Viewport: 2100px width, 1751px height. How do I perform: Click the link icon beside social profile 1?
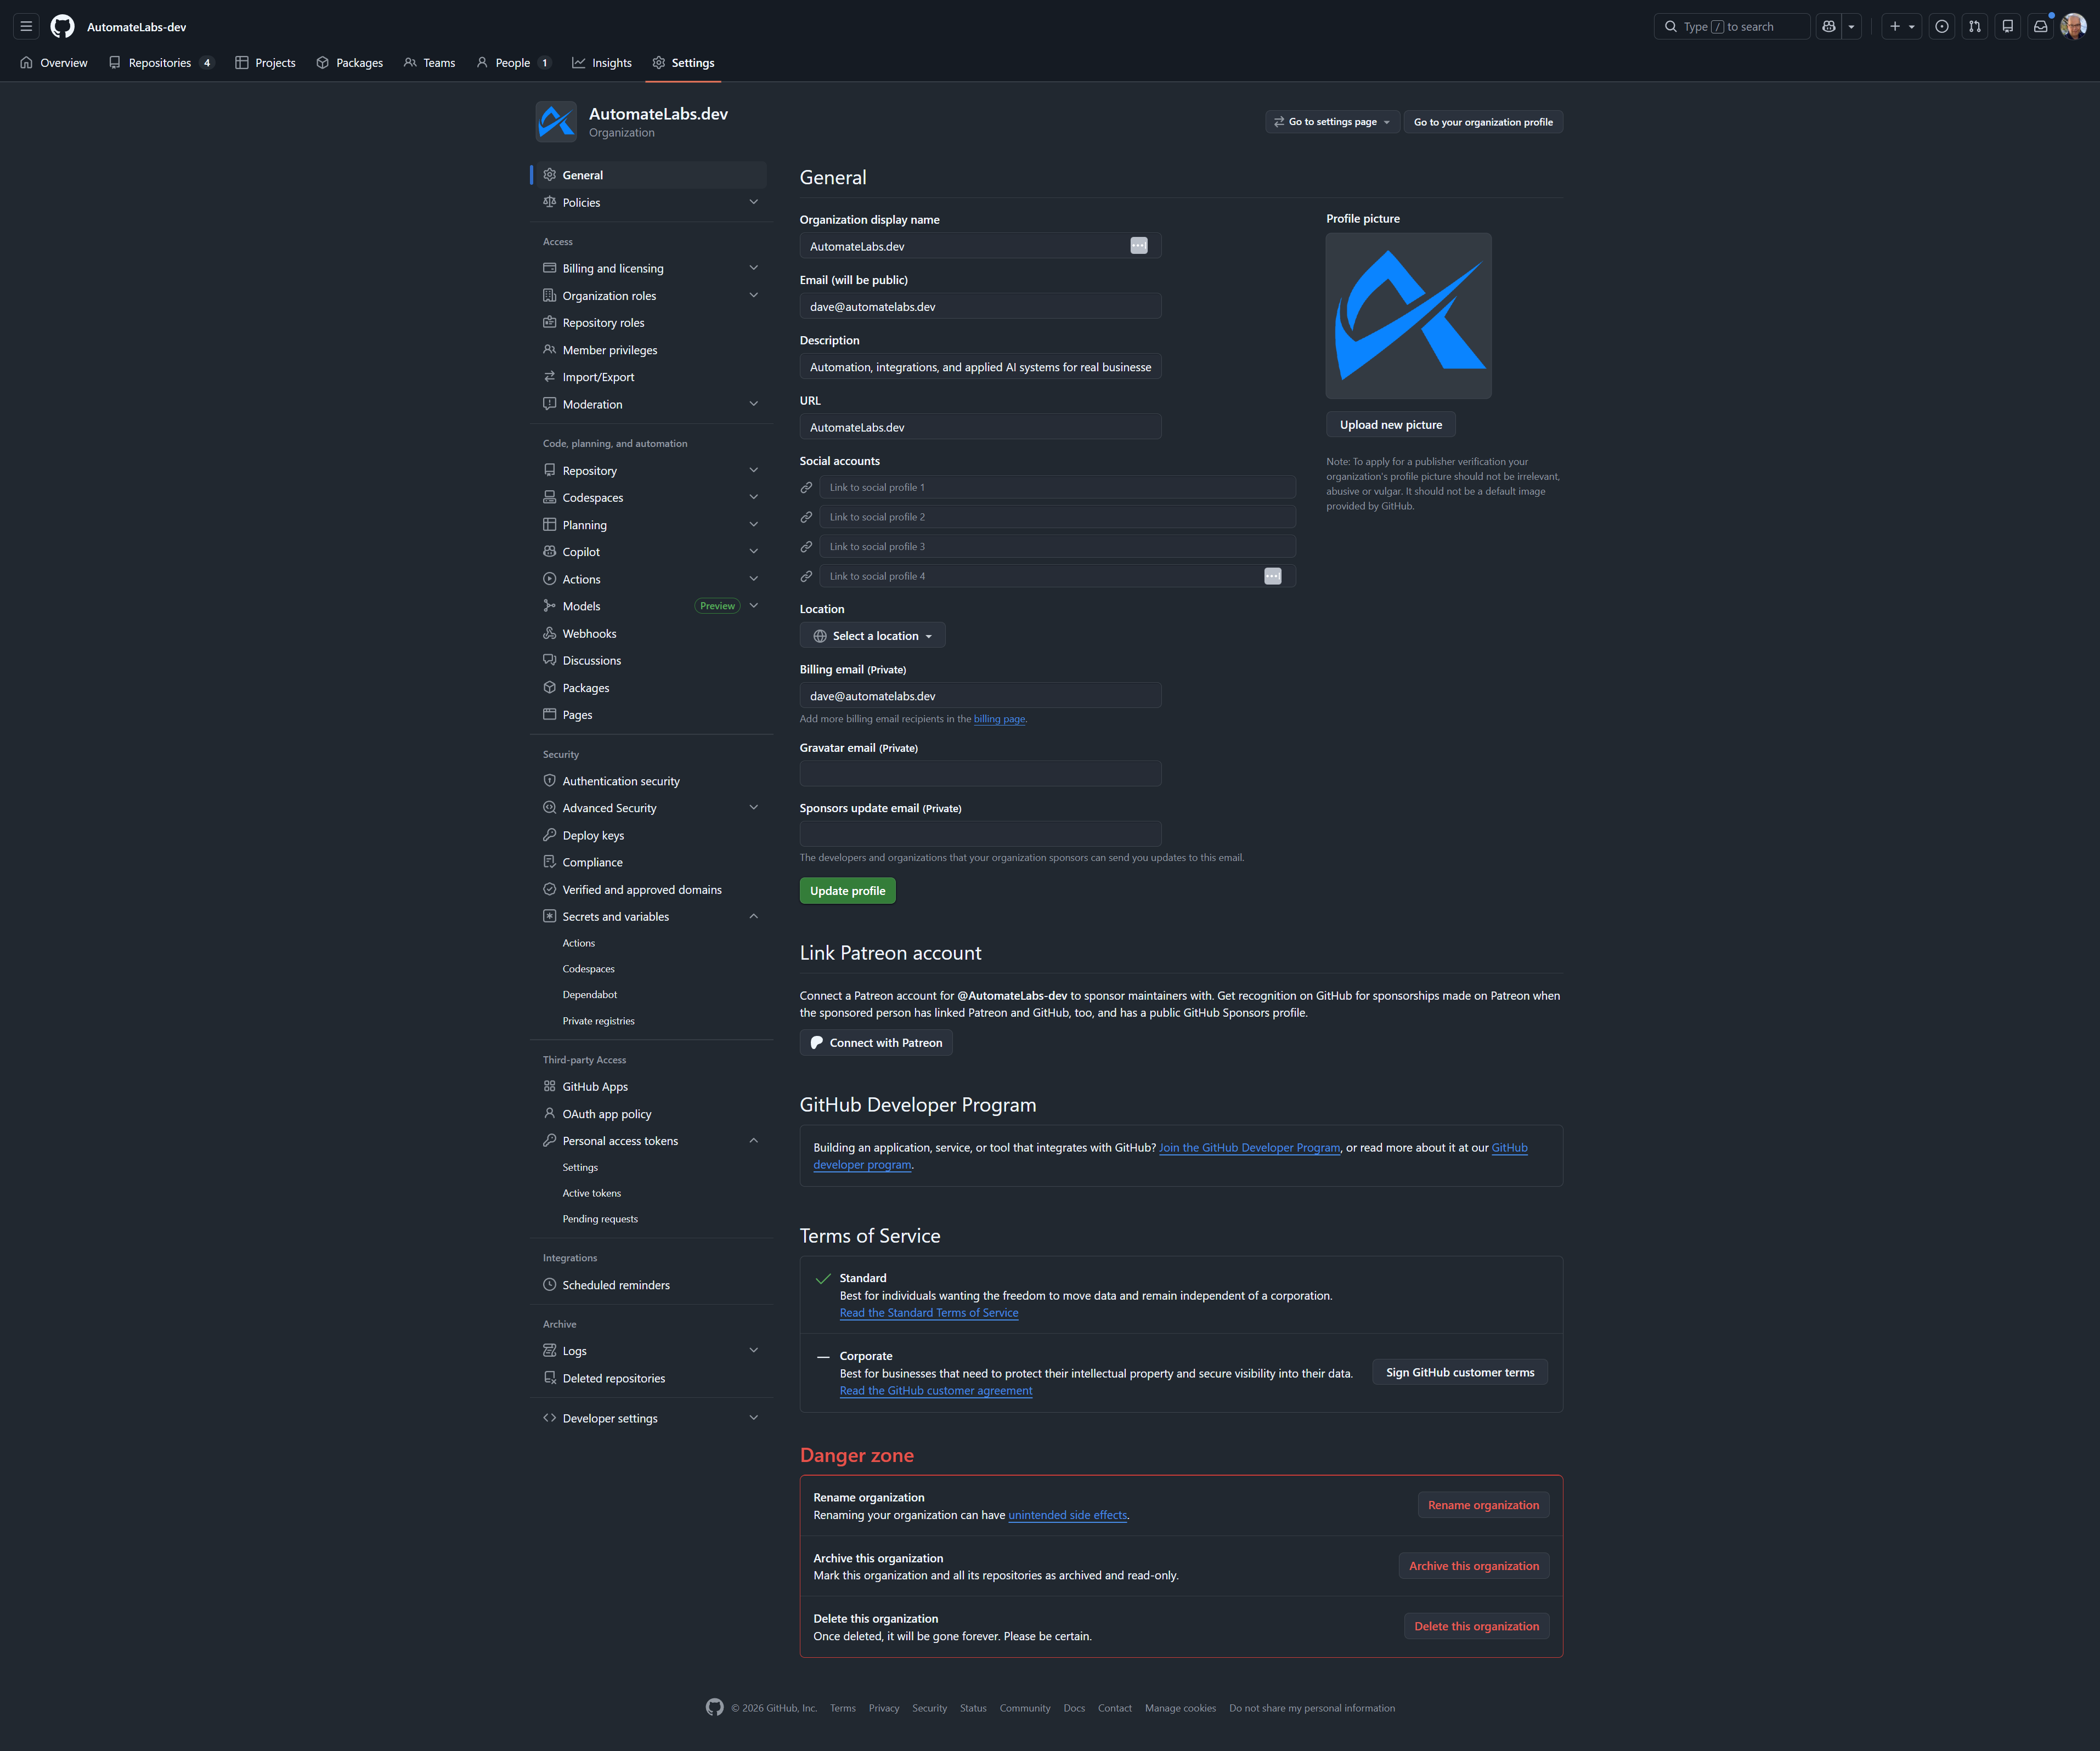pyautogui.click(x=806, y=488)
